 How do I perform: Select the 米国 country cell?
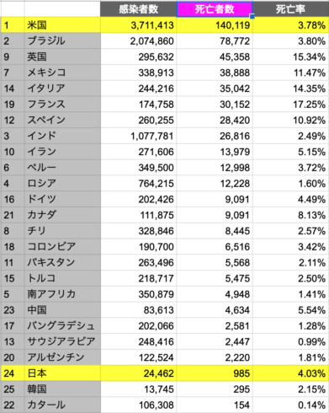click(x=62, y=25)
